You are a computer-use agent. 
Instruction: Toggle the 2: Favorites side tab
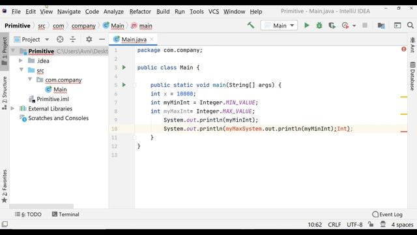pyautogui.click(x=5, y=186)
